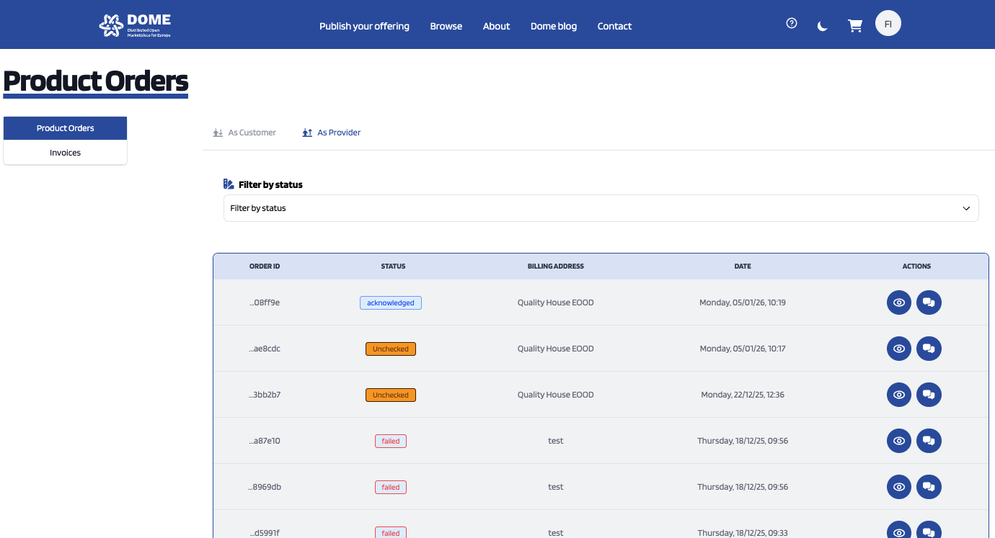Open the shopping cart
Viewport: 995px width, 538px height.
855,26
